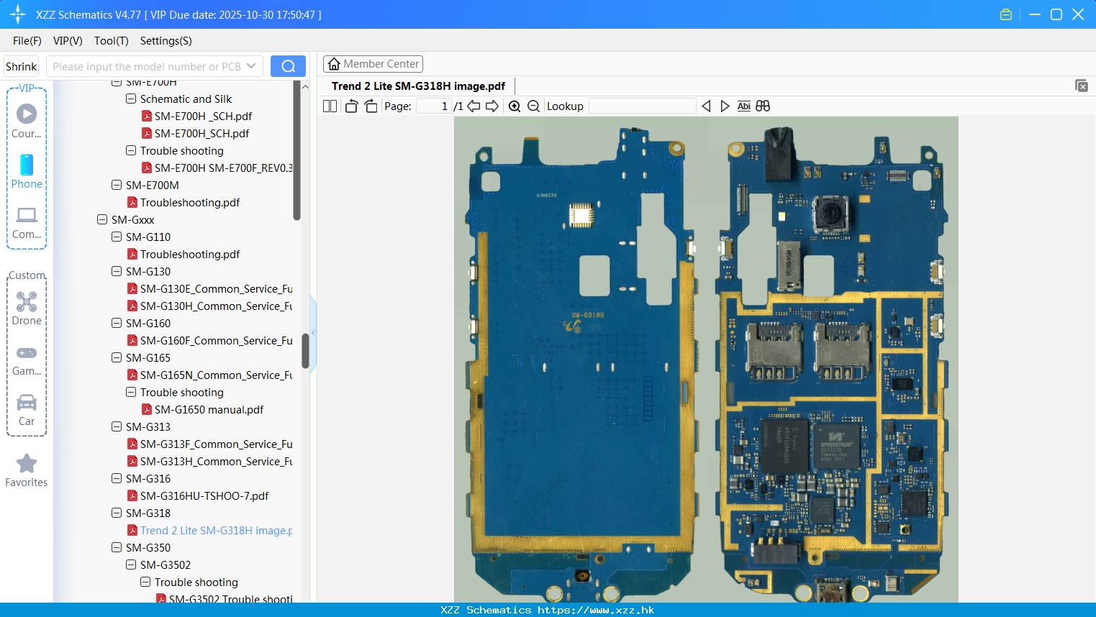Open the Tool(T) menu

[112, 41]
